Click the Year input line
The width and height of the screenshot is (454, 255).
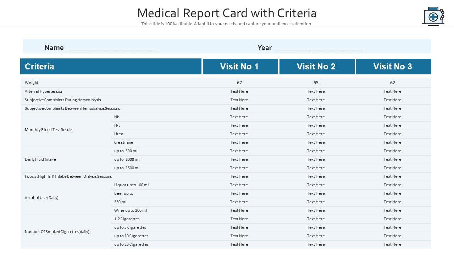point(320,48)
